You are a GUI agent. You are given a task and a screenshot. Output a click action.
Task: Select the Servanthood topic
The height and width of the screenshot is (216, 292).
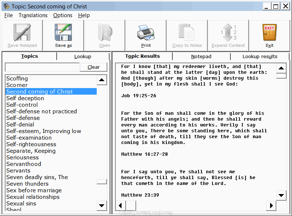coord(51,164)
